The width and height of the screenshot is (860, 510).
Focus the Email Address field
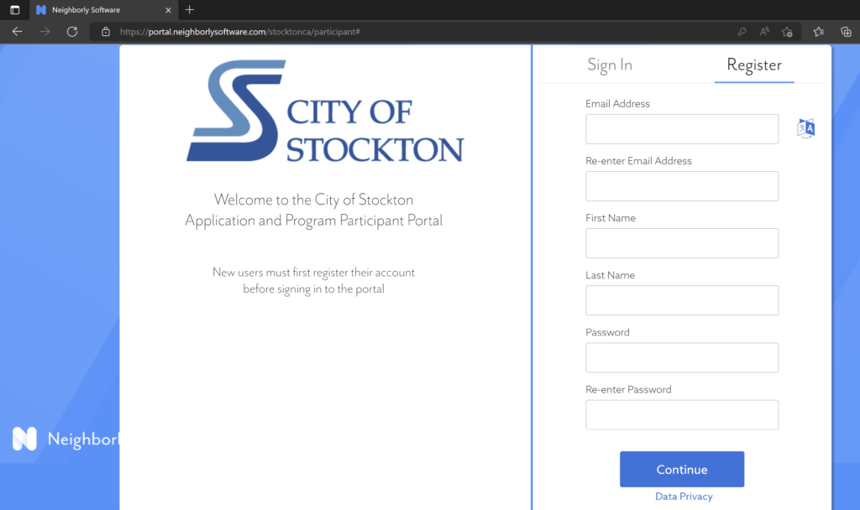point(682,128)
